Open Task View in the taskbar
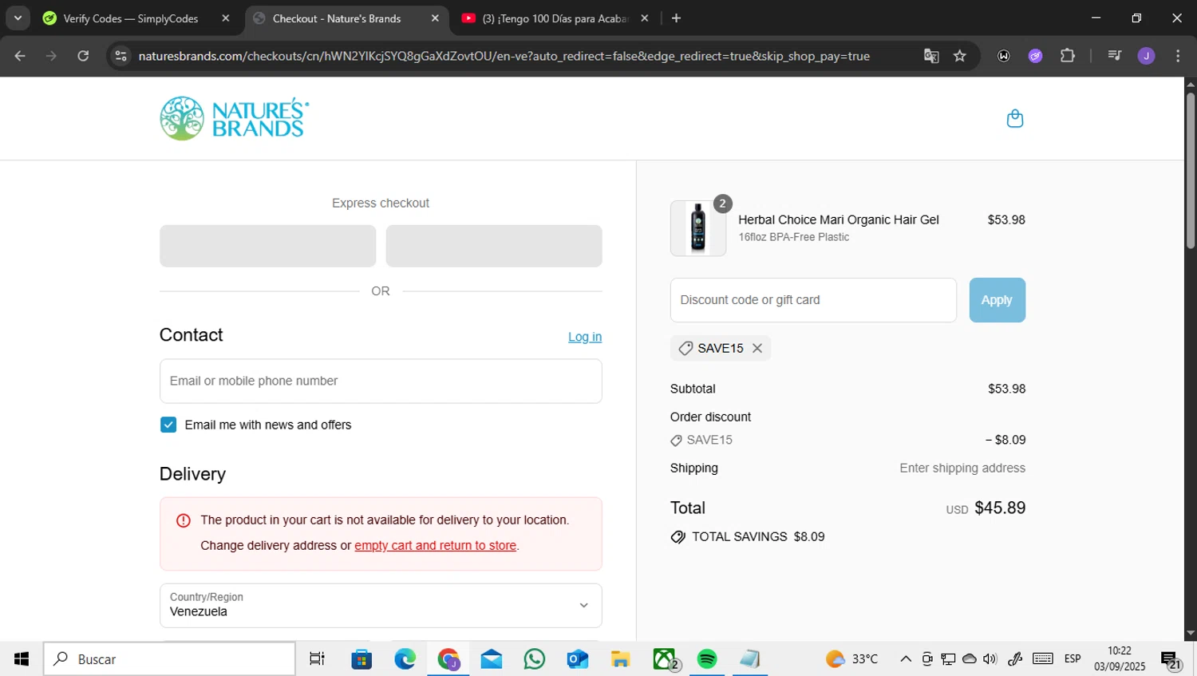 click(317, 659)
